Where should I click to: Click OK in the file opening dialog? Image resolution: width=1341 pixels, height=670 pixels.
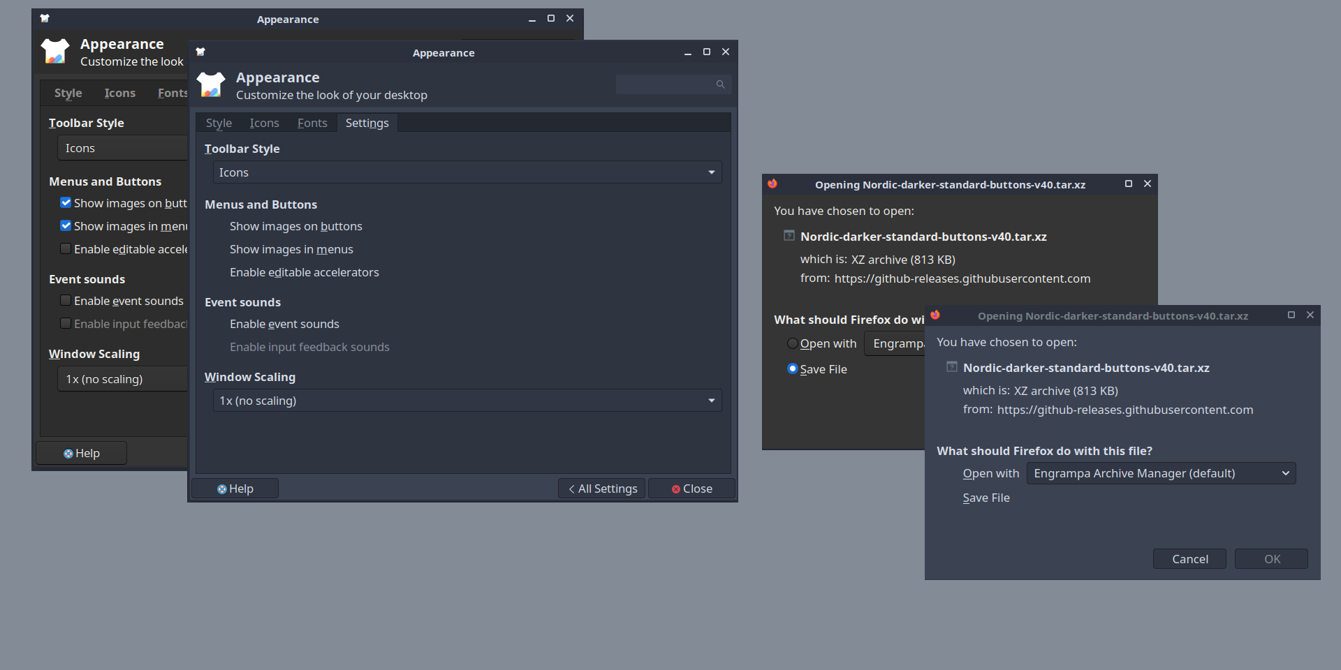[1270, 558]
